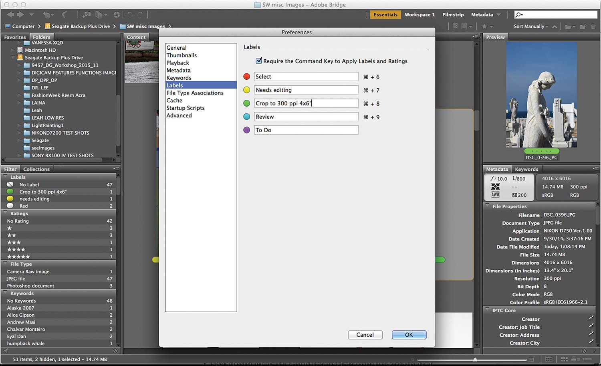Select the grid view icon in status bar
The image size is (601, 366).
pos(564,359)
